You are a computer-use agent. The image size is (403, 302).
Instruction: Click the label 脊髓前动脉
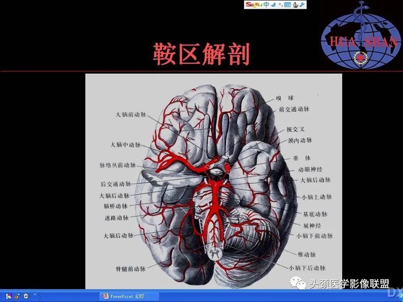point(131,269)
